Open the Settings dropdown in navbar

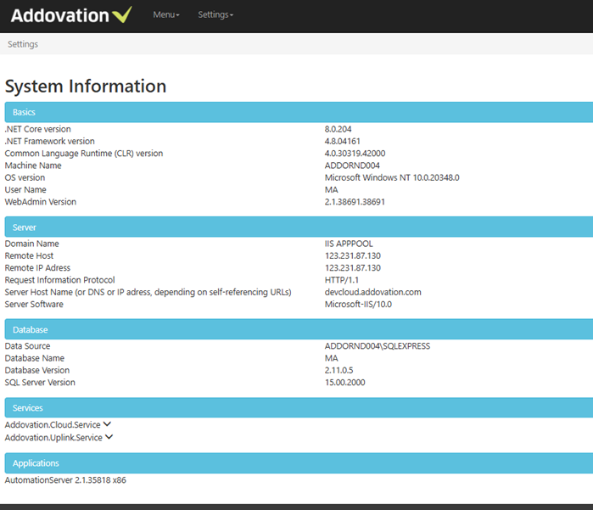(215, 14)
